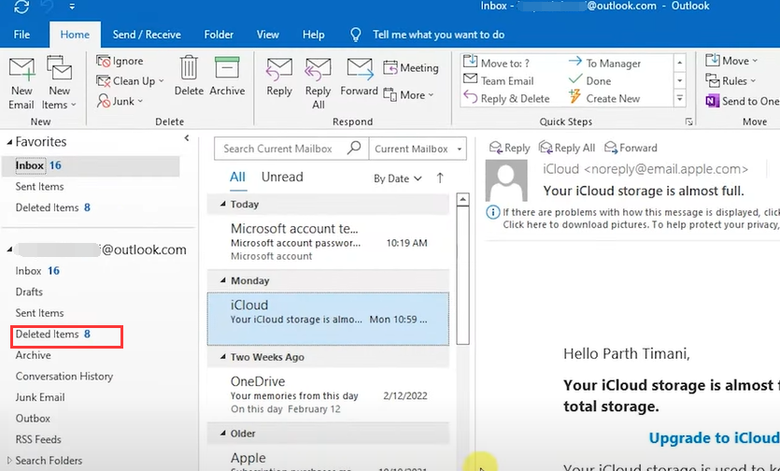Open the account's Inbox folder
The height and width of the screenshot is (471, 780).
[x=37, y=271]
